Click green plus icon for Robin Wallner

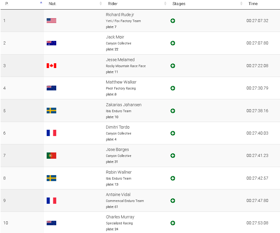click(x=173, y=178)
